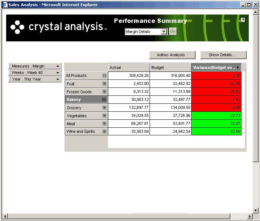Click the Fruit budget value 32,482.92

171,83
